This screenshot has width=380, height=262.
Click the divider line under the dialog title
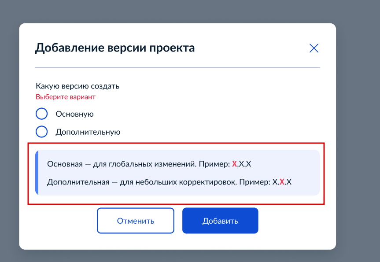(x=177, y=67)
